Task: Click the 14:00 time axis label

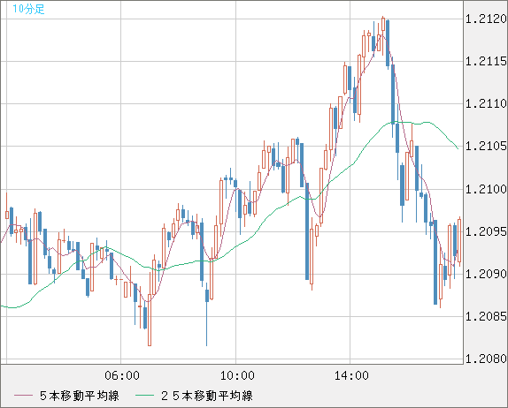Action: point(351,375)
